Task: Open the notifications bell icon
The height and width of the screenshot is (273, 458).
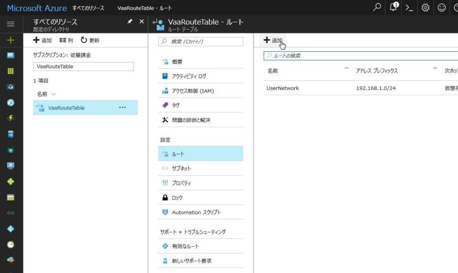Action: (394, 7)
